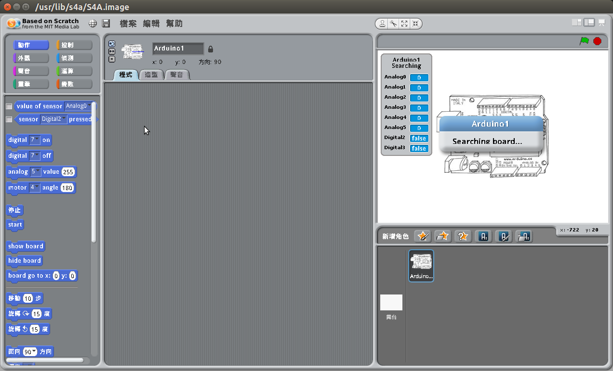Screen dimensions: 613x371
Task: Select the 變數 variables category
Action: point(74,84)
